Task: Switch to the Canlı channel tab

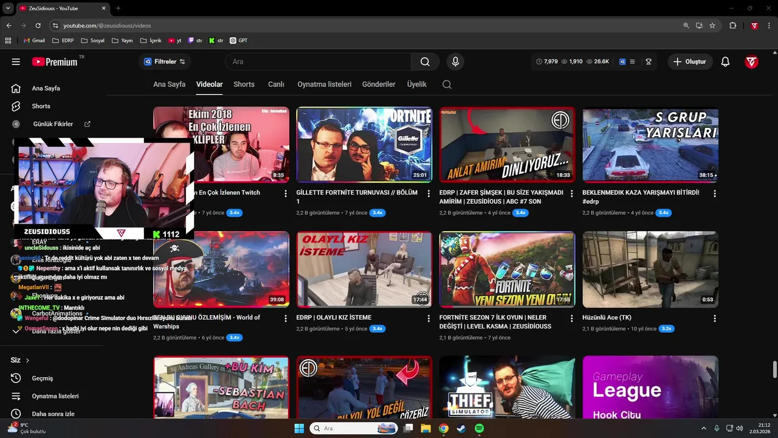Action: 276,85
